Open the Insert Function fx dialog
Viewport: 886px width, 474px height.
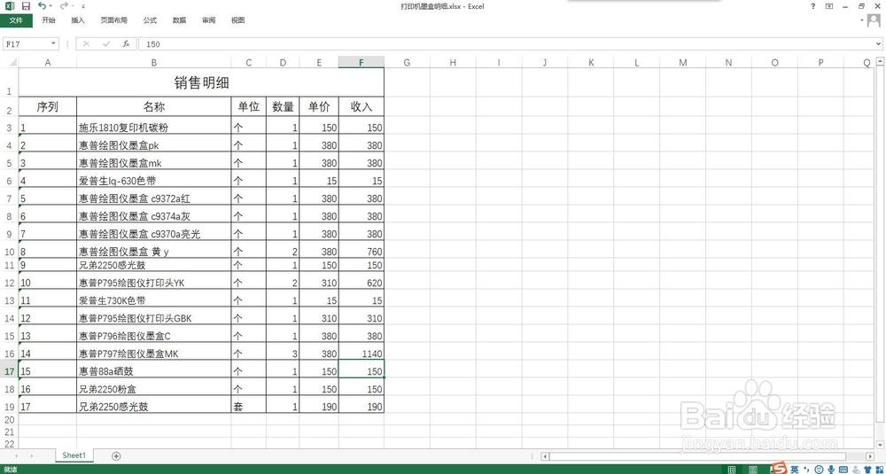tap(126, 43)
